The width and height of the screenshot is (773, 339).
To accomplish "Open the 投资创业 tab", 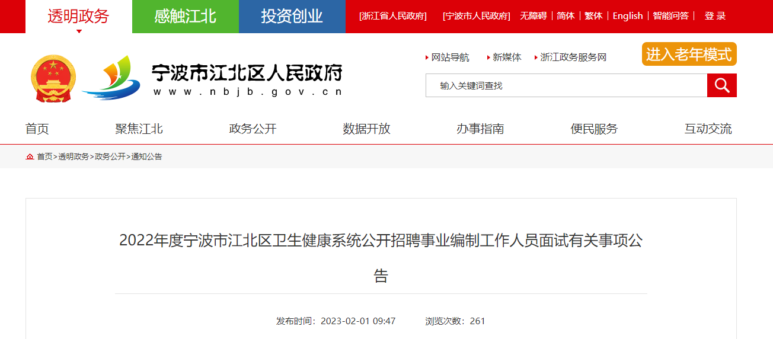I will click(292, 17).
